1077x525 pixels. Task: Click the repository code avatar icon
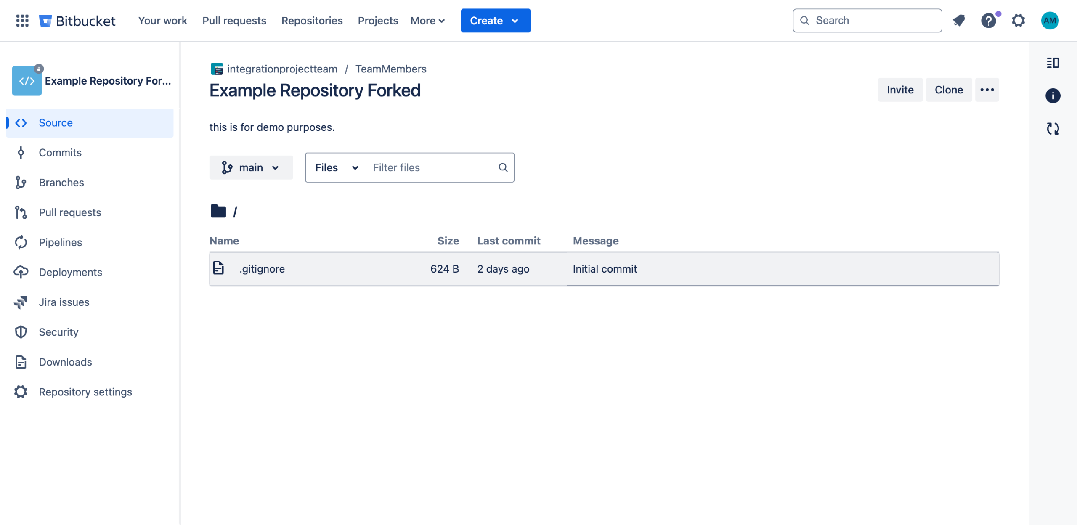coord(27,80)
